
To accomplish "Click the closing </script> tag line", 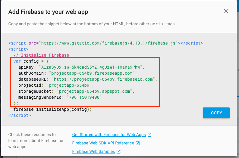I will [x=20, y=115].
